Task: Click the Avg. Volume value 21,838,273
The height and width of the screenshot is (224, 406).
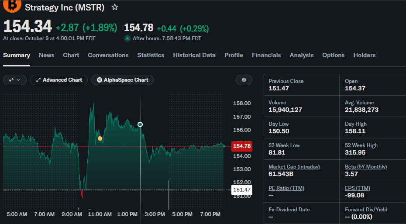Action: click(362, 110)
